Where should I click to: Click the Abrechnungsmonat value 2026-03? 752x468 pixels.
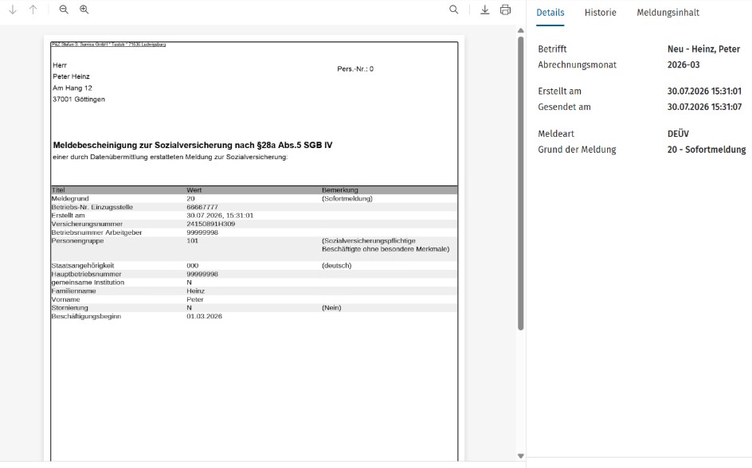pyautogui.click(x=683, y=64)
